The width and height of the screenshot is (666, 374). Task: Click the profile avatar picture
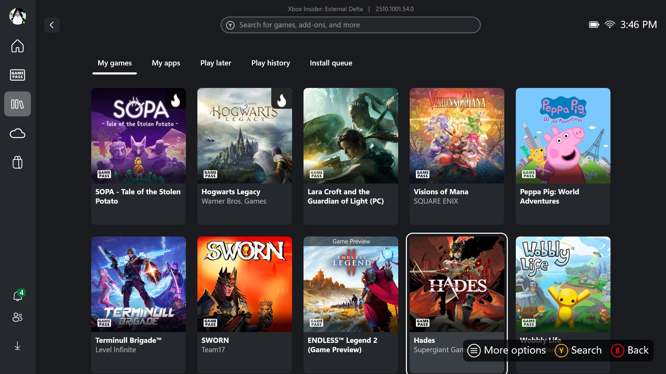tap(17, 16)
